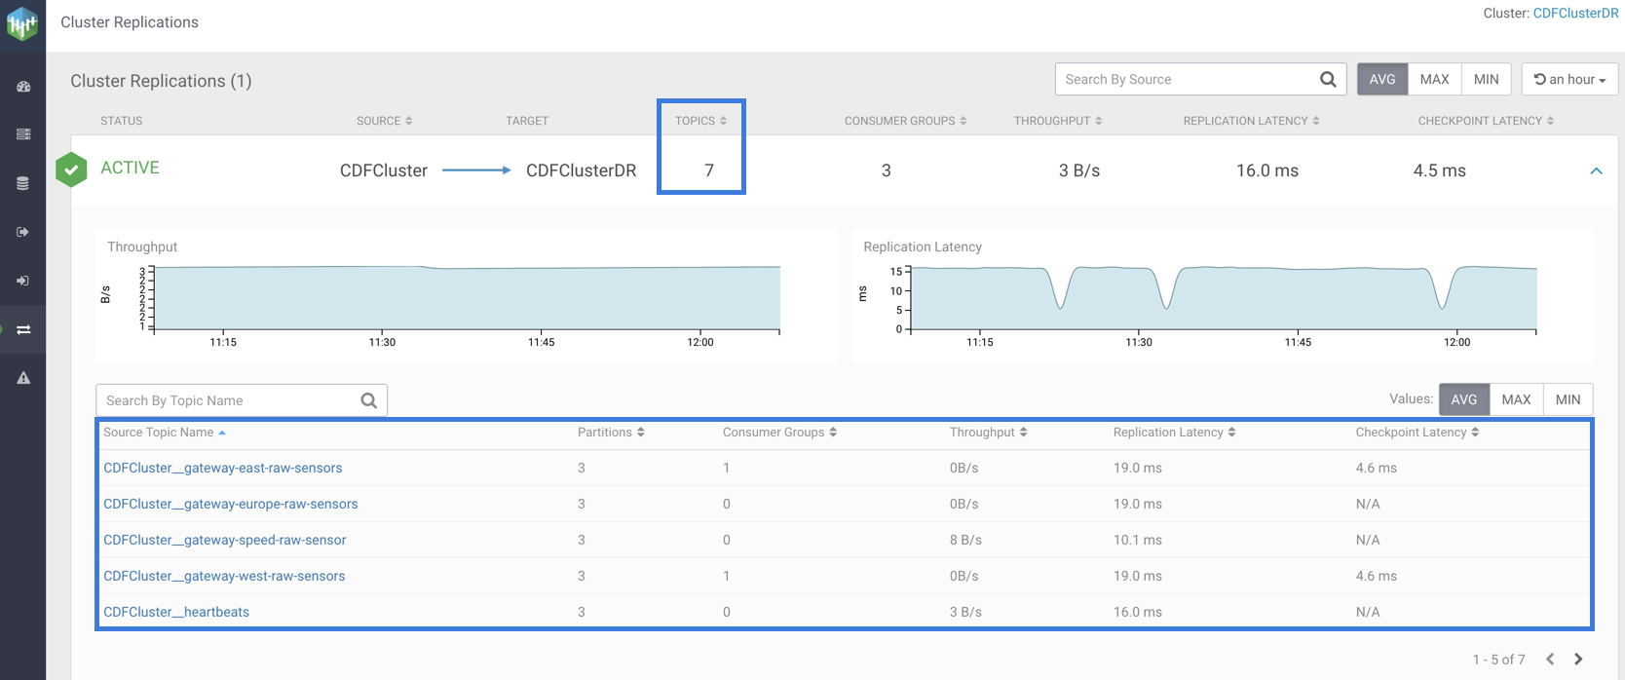Screen dimensions: 1625x680
Task: Open the Consumers icon in sidebar
Action: tap(23, 281)
